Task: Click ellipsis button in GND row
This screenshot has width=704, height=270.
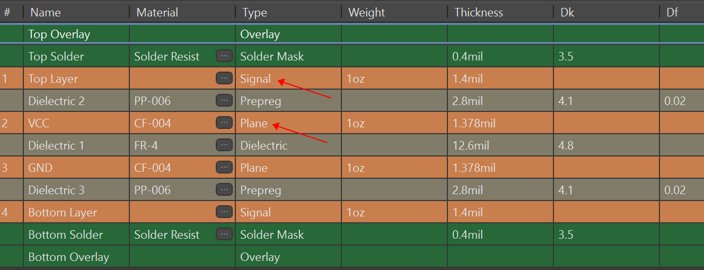Action: tap(224, 167)
